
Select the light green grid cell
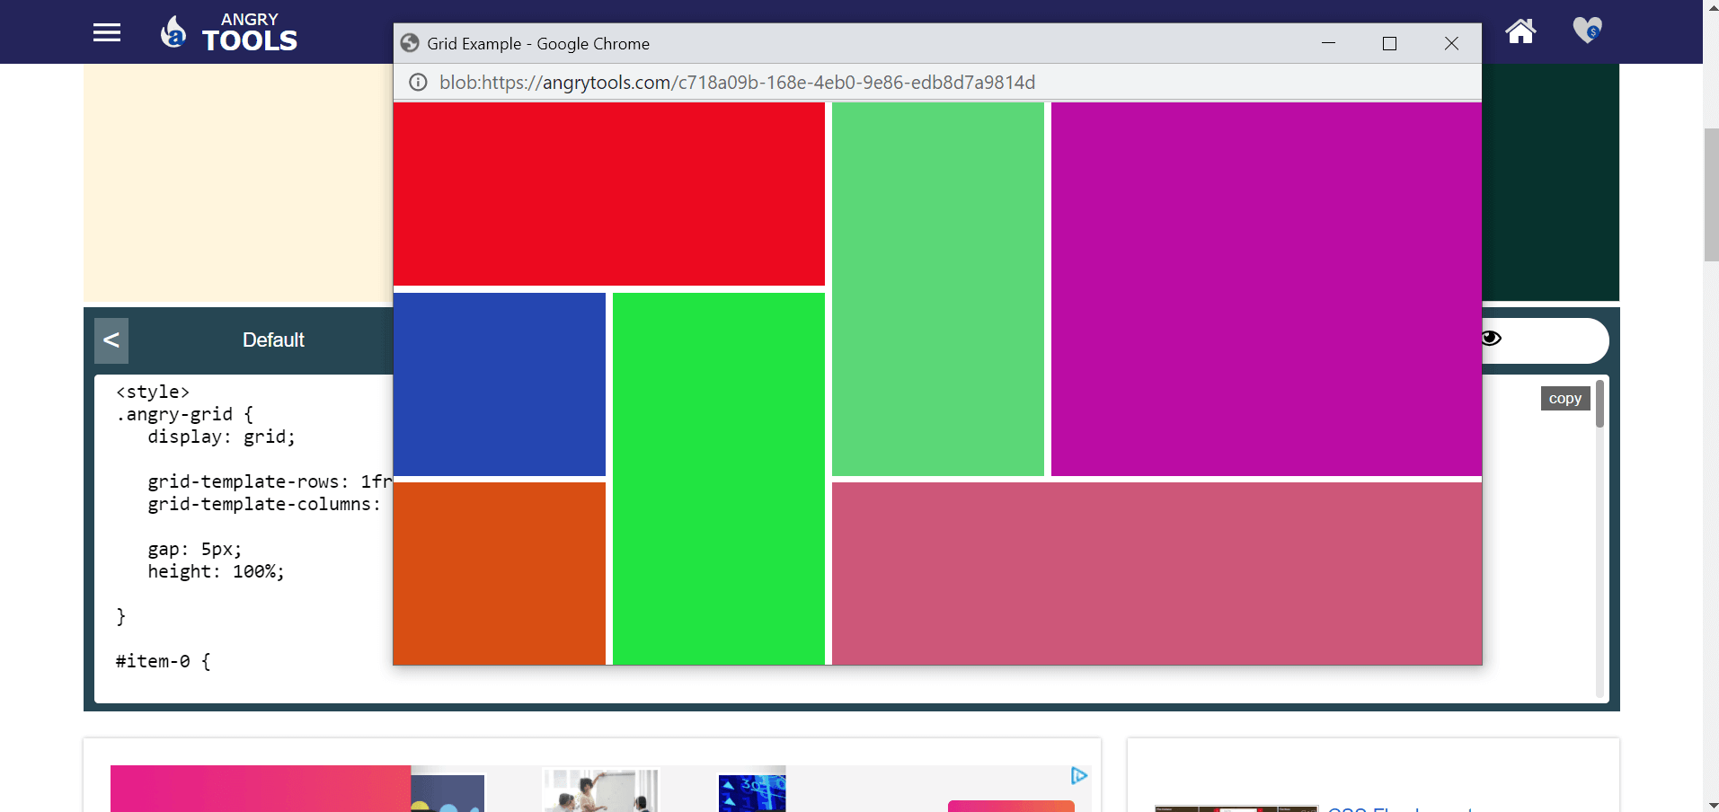point(938,289)
